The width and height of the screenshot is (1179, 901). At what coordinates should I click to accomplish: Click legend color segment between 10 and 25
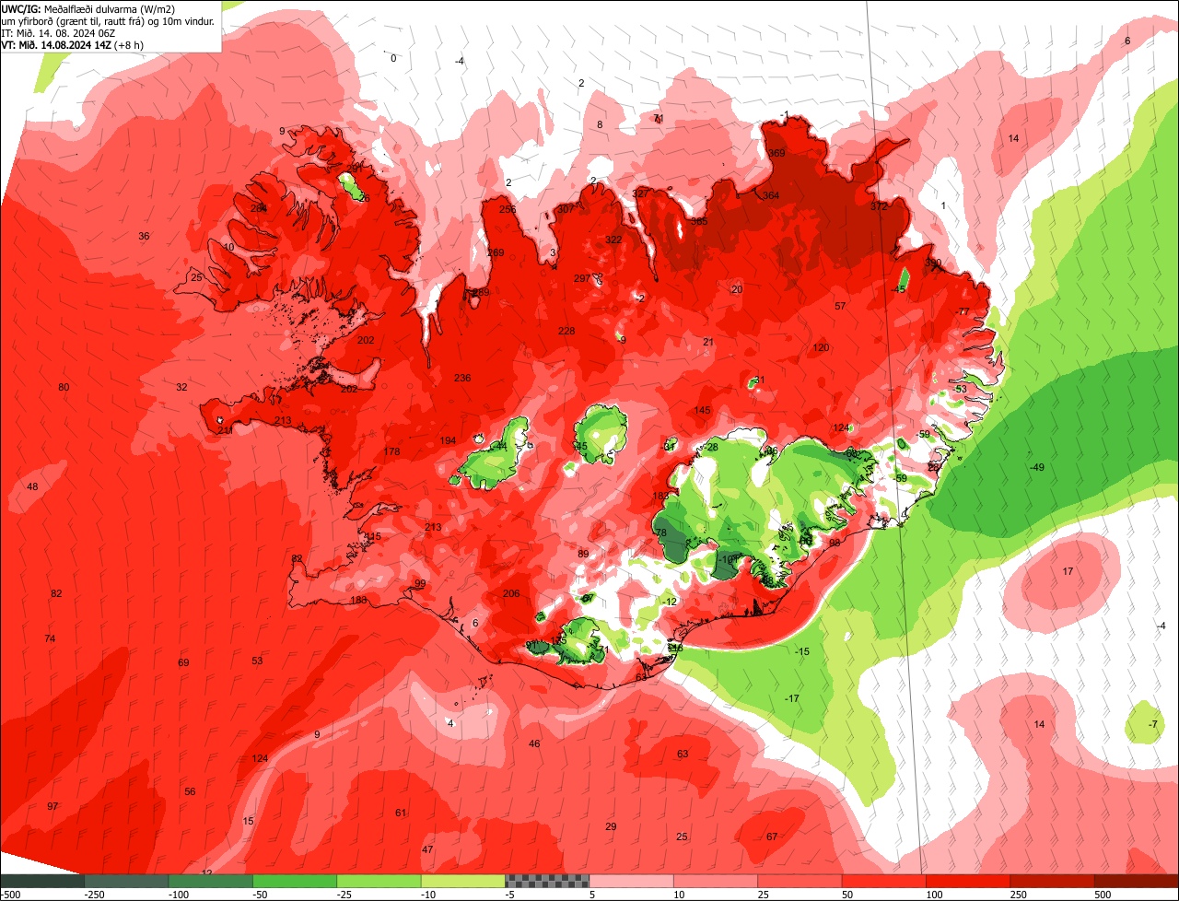716,881
